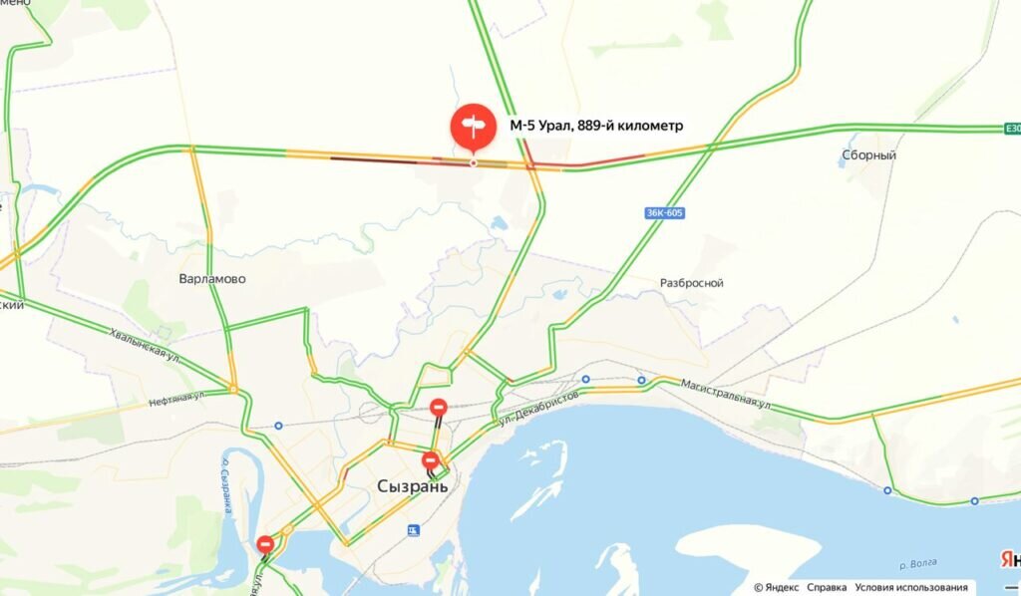The image size is (1021, 596).
Task: Click the small white point under the red pin
Action: [474, 163]
